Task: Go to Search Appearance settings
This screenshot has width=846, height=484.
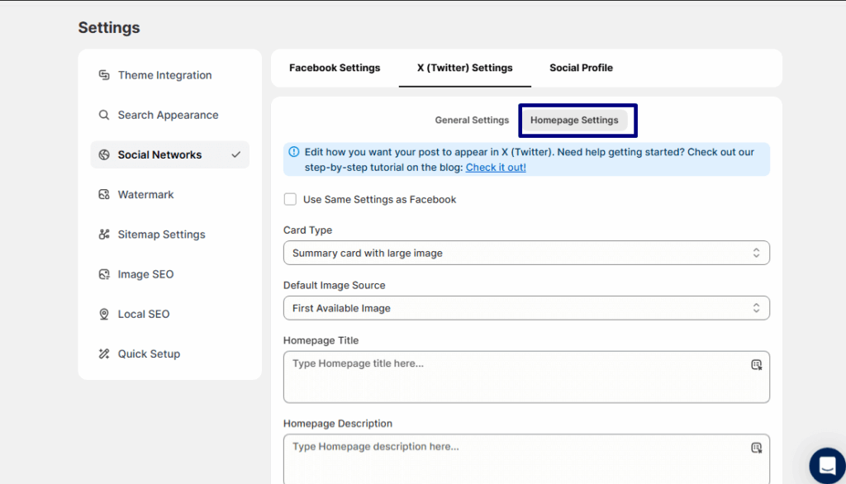Action: [x=170, y=115]
